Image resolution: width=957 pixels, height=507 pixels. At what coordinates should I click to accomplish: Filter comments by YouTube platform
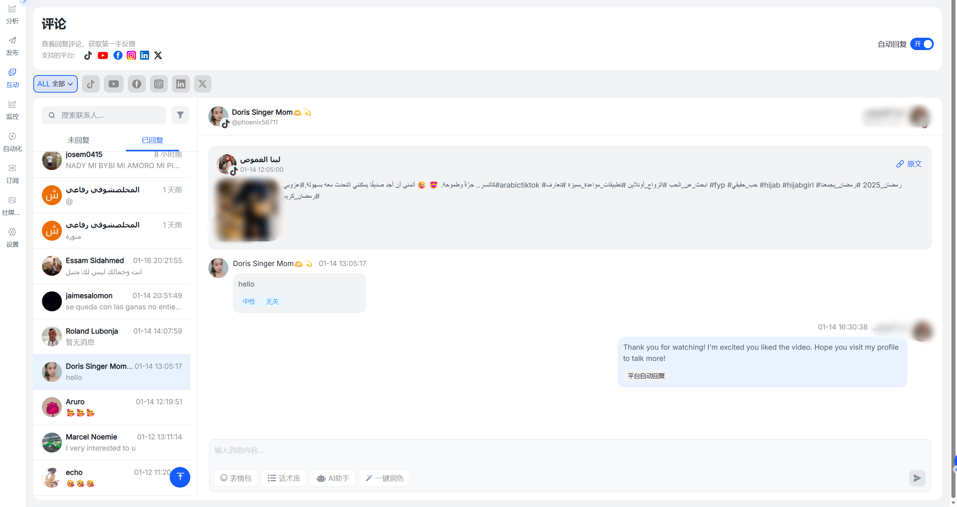(114, 84)
